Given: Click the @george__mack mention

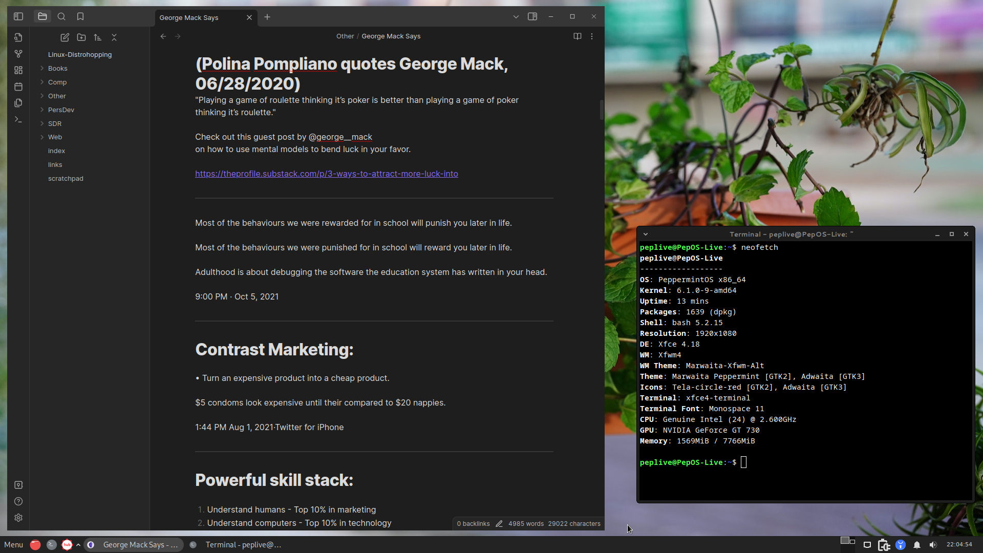Looking at the screenshot, I should pyautogui.click(x=340, y=137).
